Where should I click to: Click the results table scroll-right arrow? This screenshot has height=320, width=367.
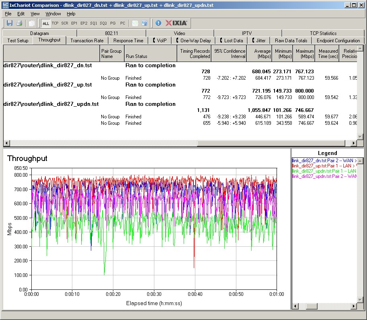coord(353,143)
